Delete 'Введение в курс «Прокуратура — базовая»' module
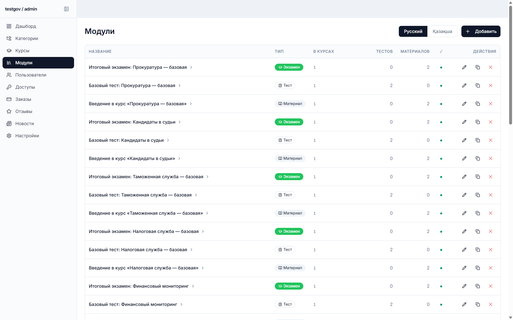Viewport: 513px width, 320px height. [491, 104]
